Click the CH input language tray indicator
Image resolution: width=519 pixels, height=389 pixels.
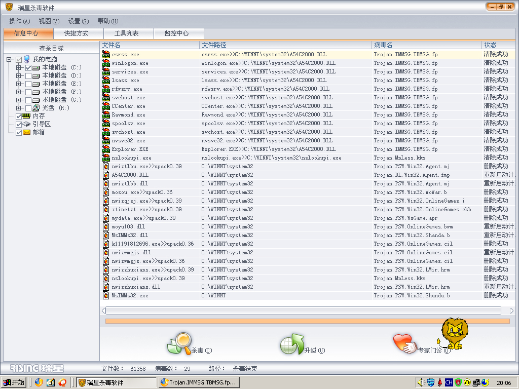coord(449,382)
